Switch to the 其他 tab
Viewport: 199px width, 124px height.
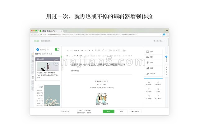pos(51,54)
